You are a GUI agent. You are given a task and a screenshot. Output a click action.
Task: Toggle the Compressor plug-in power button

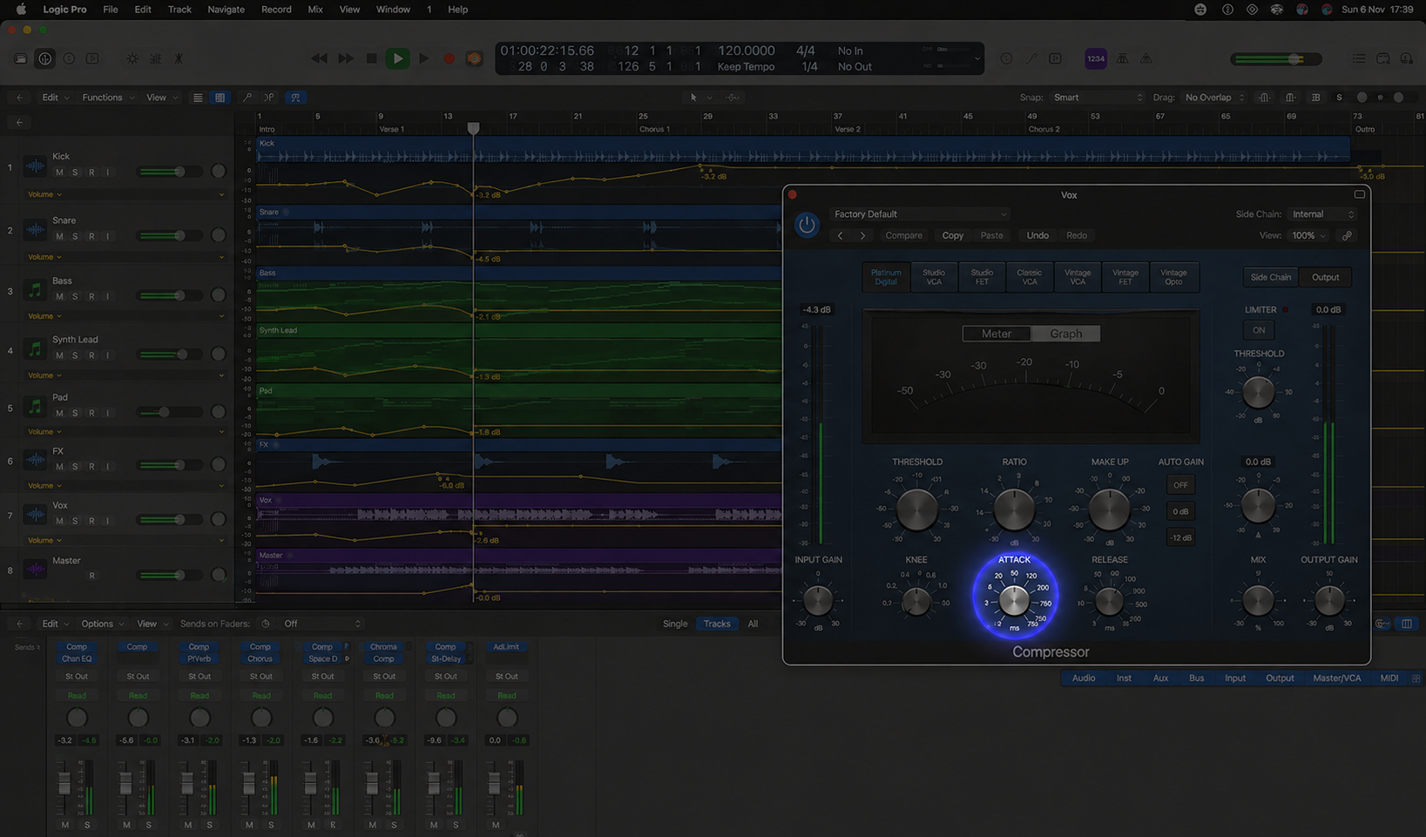tap(808, 225)
